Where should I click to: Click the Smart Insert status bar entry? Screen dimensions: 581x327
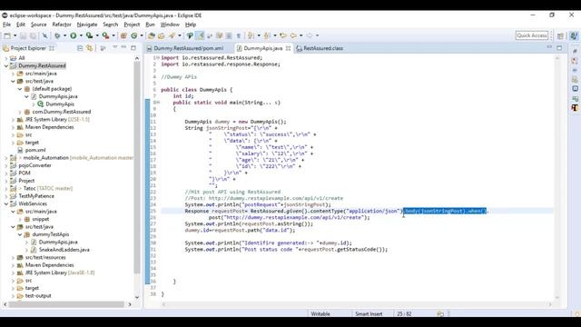[x=369, y=314]
